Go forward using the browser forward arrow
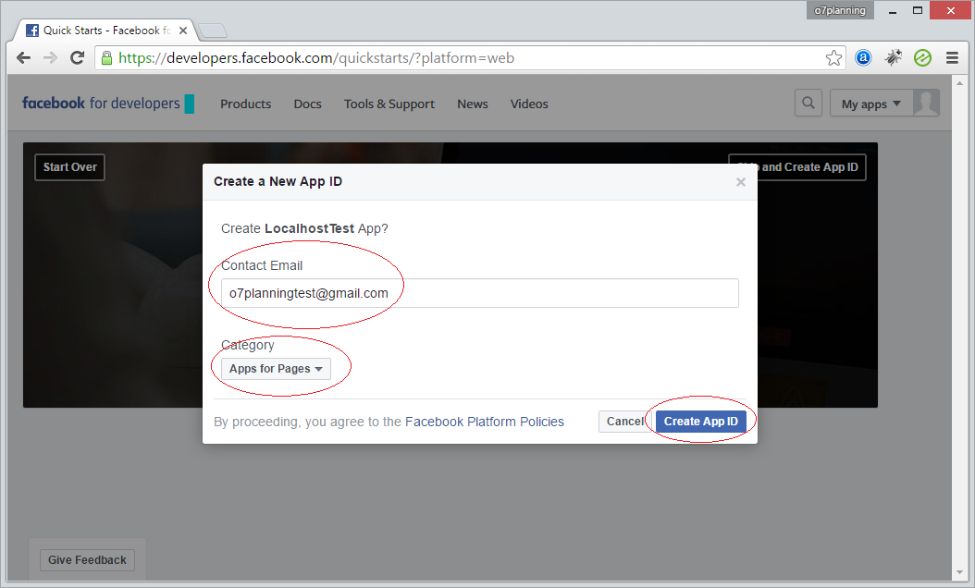This screenshot has width=975, height=588. pos(50,58)
